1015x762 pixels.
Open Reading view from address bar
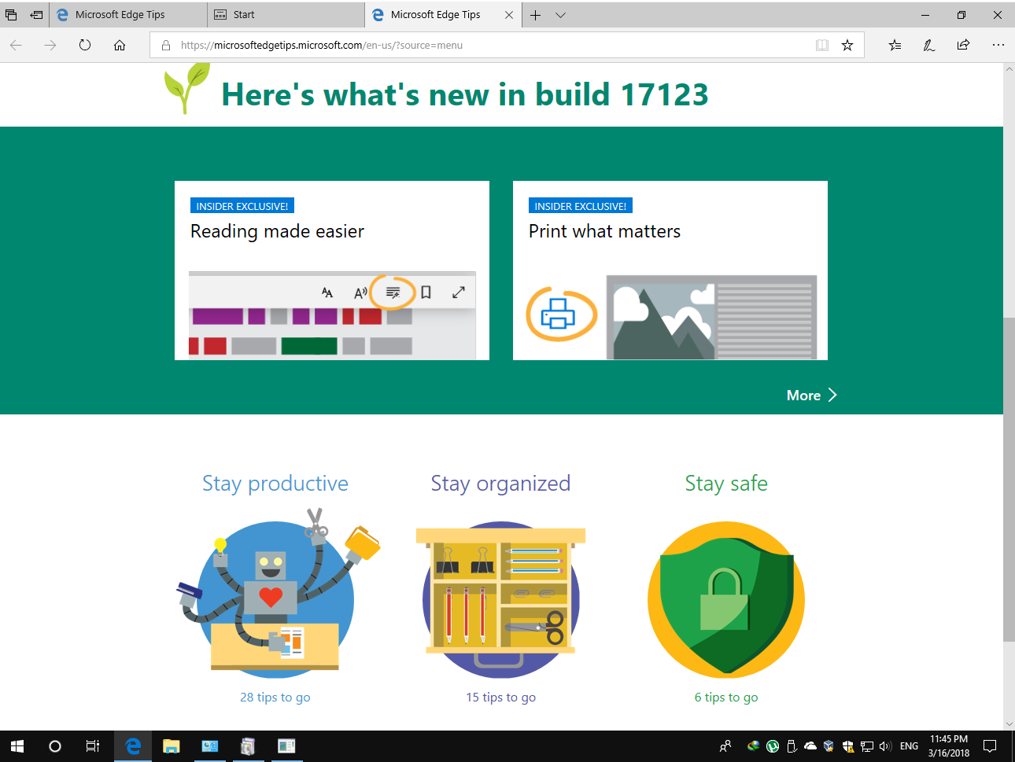[x=822, y=46]
